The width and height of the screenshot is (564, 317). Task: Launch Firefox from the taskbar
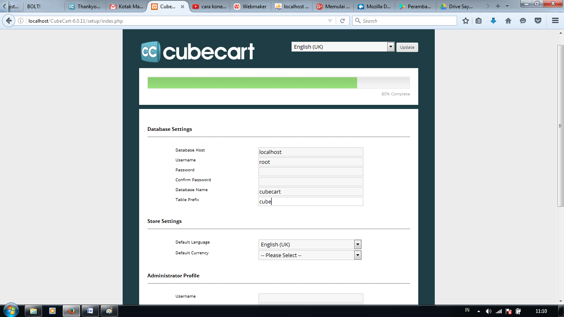pyautogui.click(x=71, y=311)
